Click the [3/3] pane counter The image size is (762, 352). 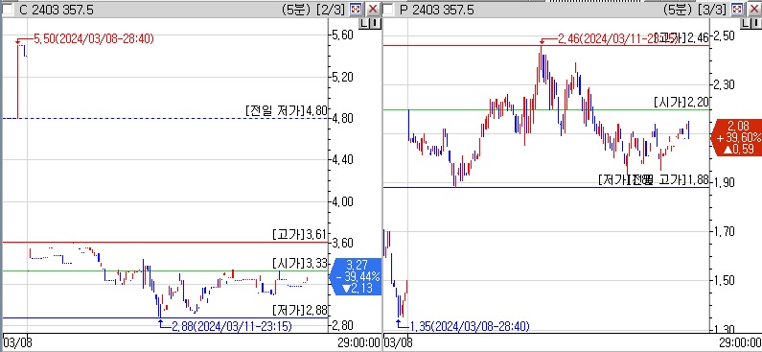(712, 10)
